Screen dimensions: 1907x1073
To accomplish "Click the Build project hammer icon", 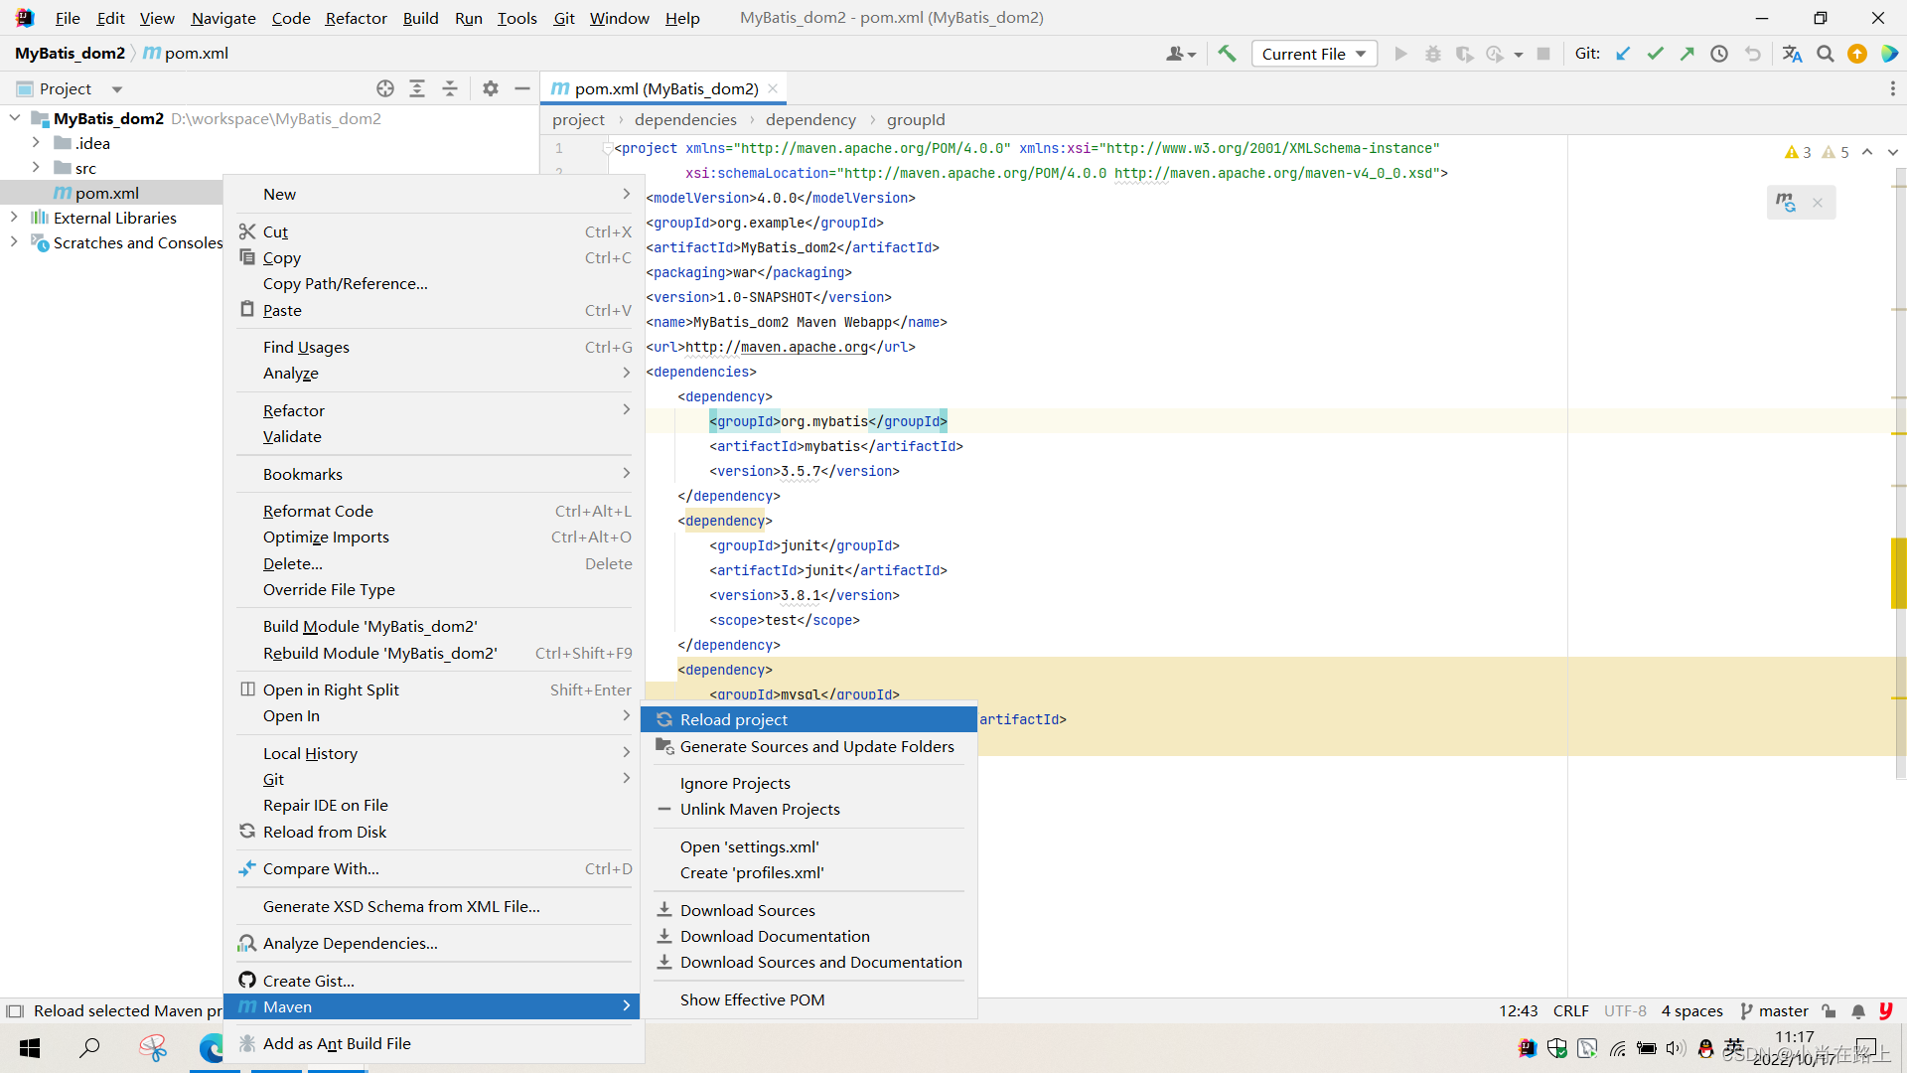I will pos(1227,54).
